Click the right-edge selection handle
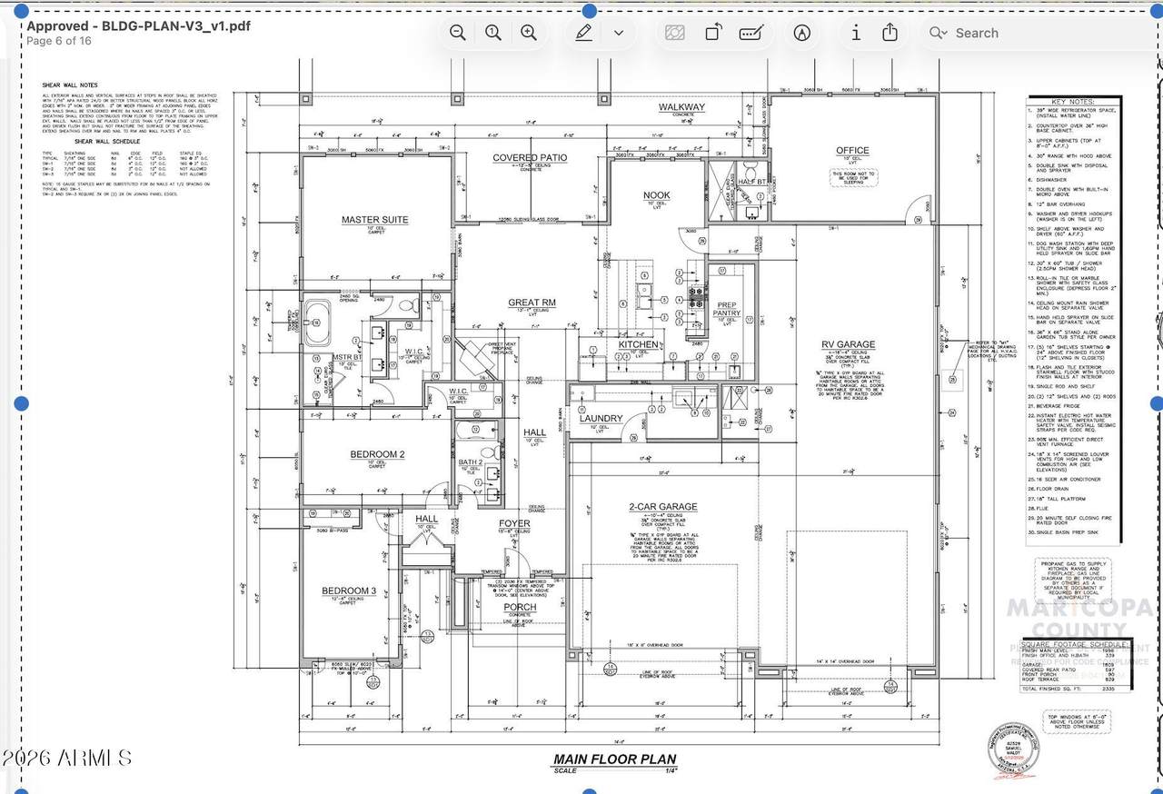 pos(1156,403)
